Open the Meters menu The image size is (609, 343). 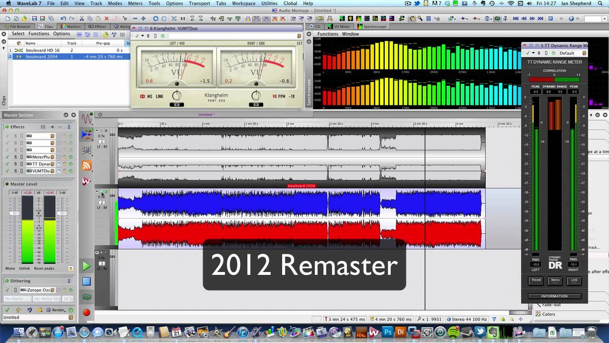[135, 3]
